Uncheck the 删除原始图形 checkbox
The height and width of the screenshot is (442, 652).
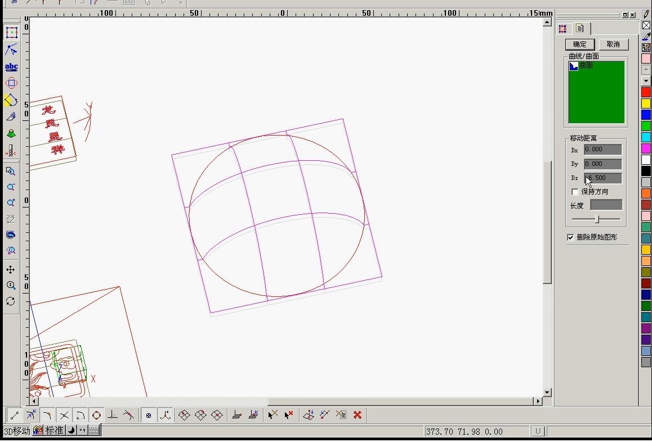(570, 237)
